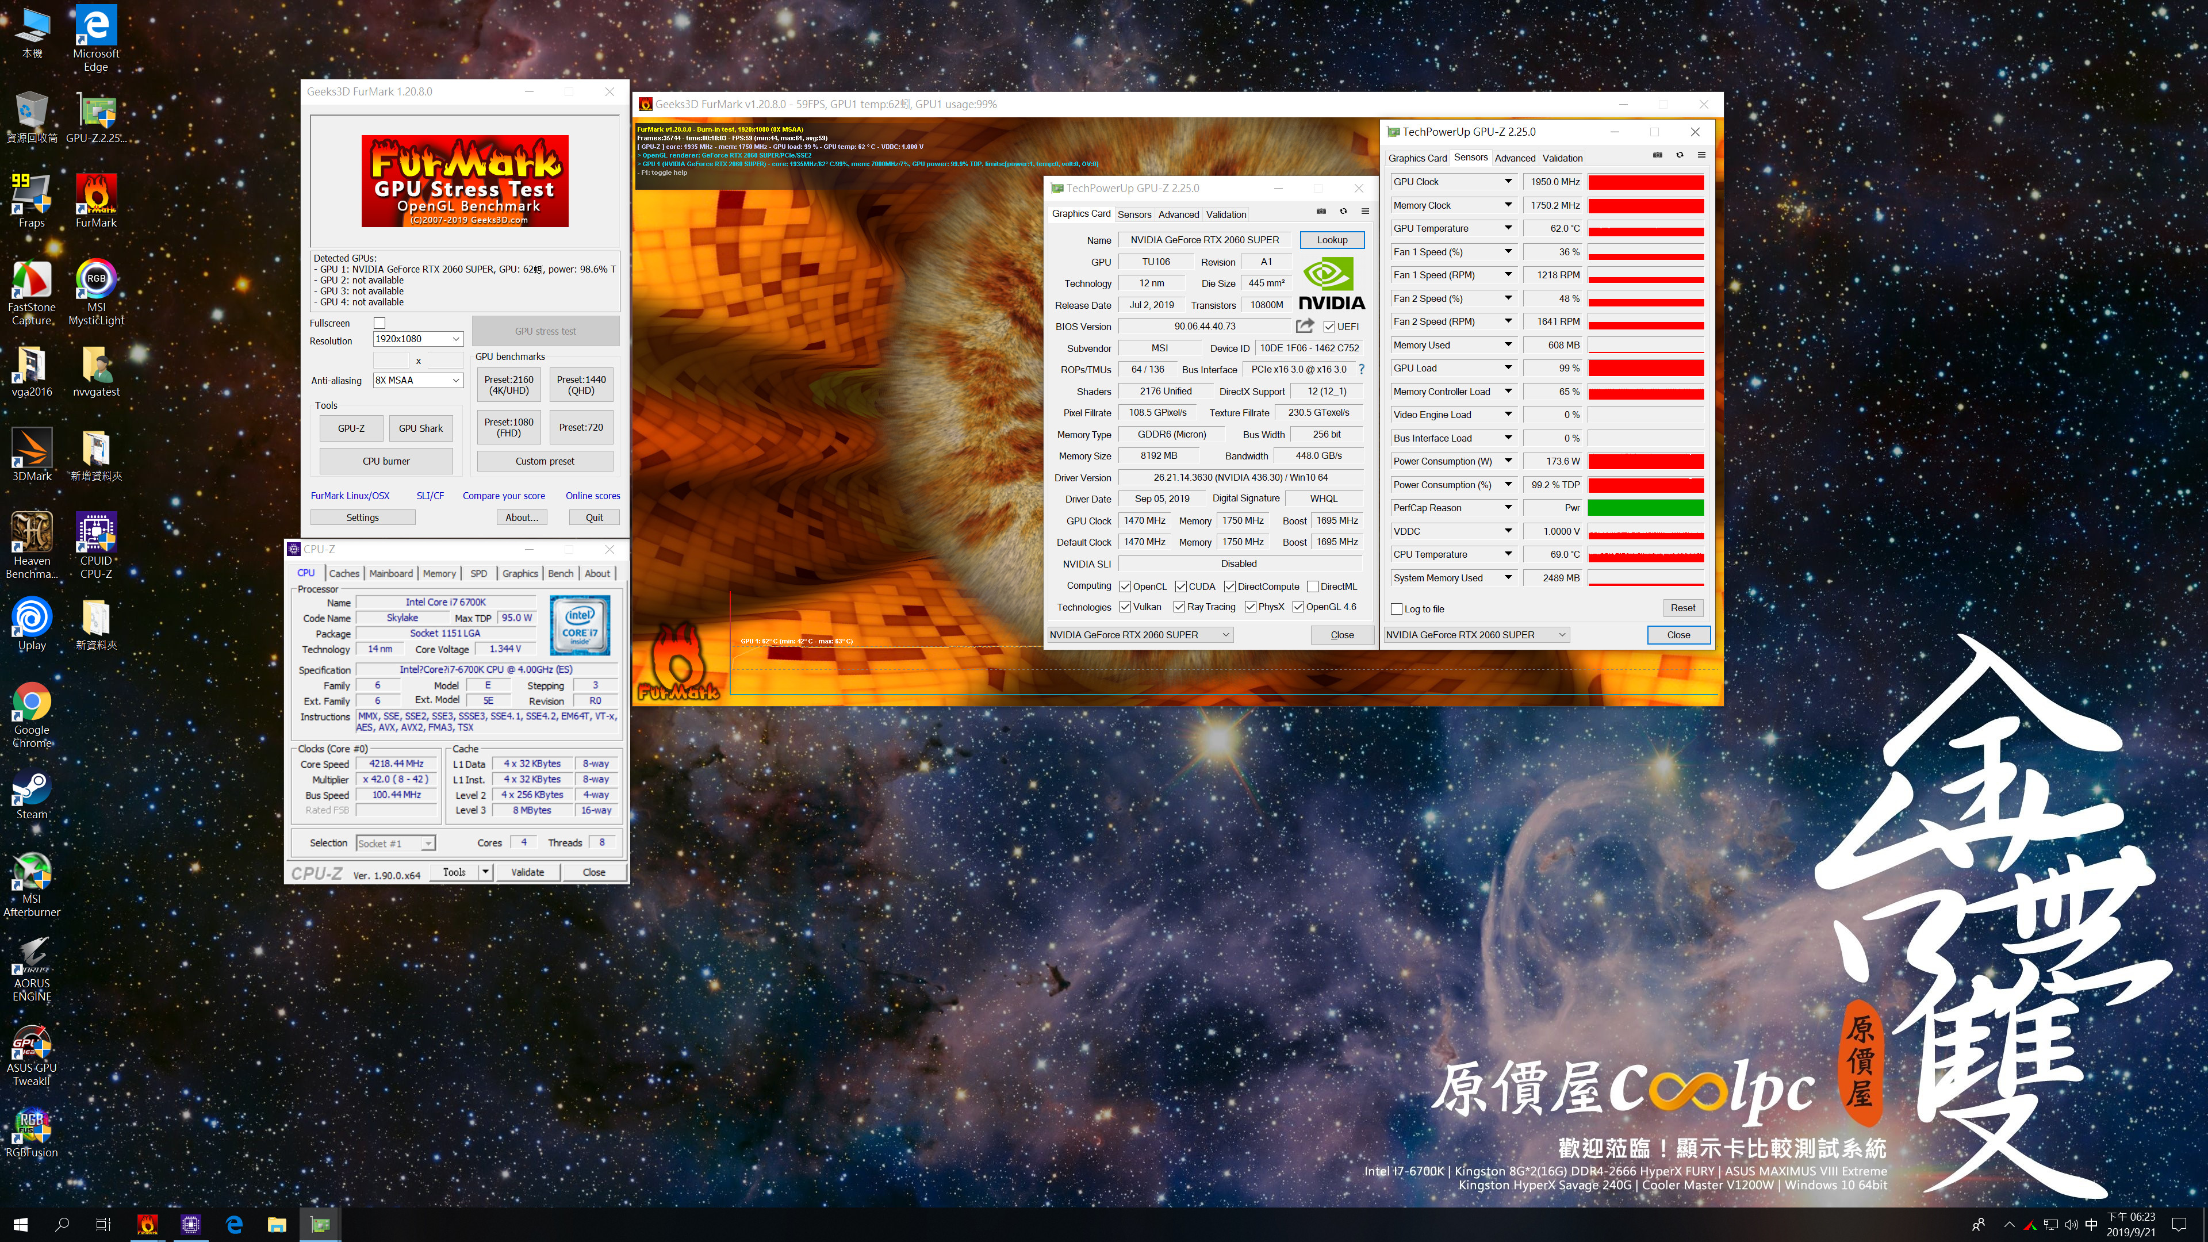Open the Fraps desktop icon
Viewport: 2208px width, 1242px height.
click(x=32, y=201)
